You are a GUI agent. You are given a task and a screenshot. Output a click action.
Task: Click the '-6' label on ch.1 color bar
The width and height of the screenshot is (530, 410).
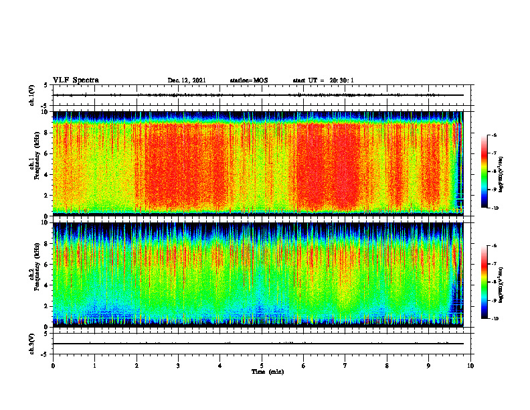click(x=494, y=135)
